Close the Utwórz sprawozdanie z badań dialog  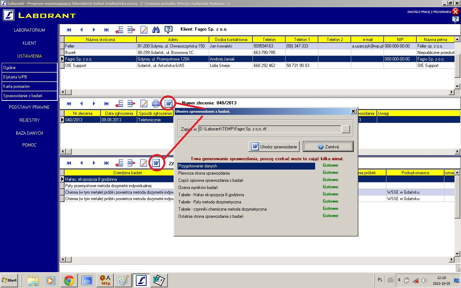click(353, 112)
